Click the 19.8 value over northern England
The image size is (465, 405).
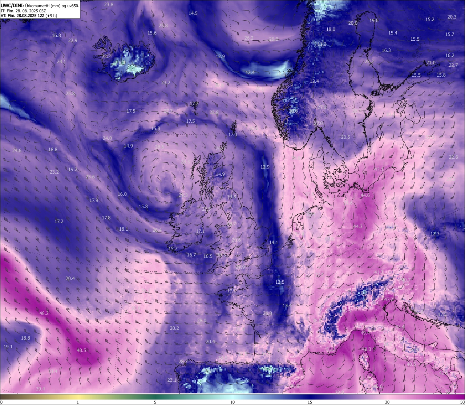click(231, 197)
